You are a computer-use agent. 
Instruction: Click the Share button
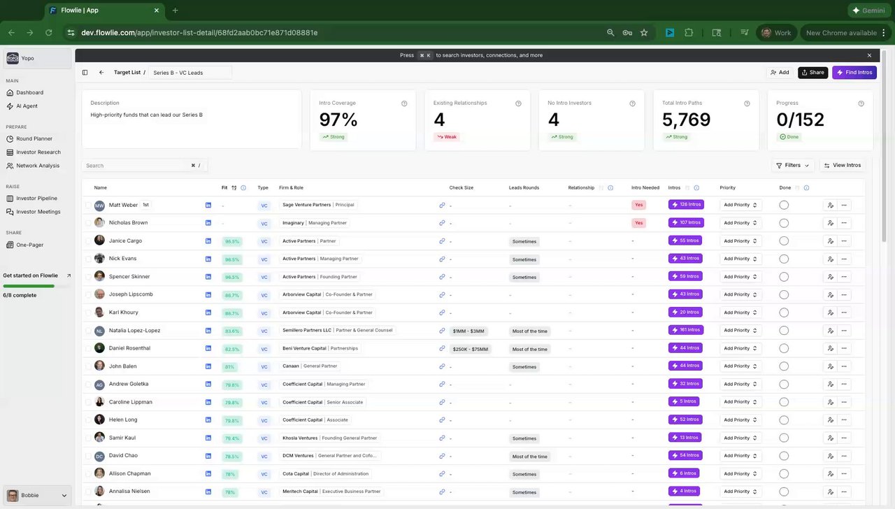(812, 73)
